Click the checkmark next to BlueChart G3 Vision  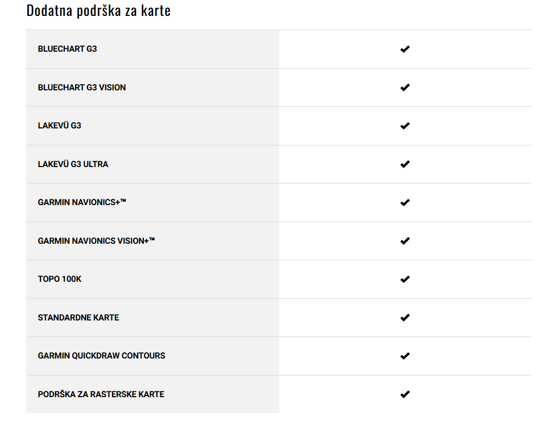click(x=405, y=88)
